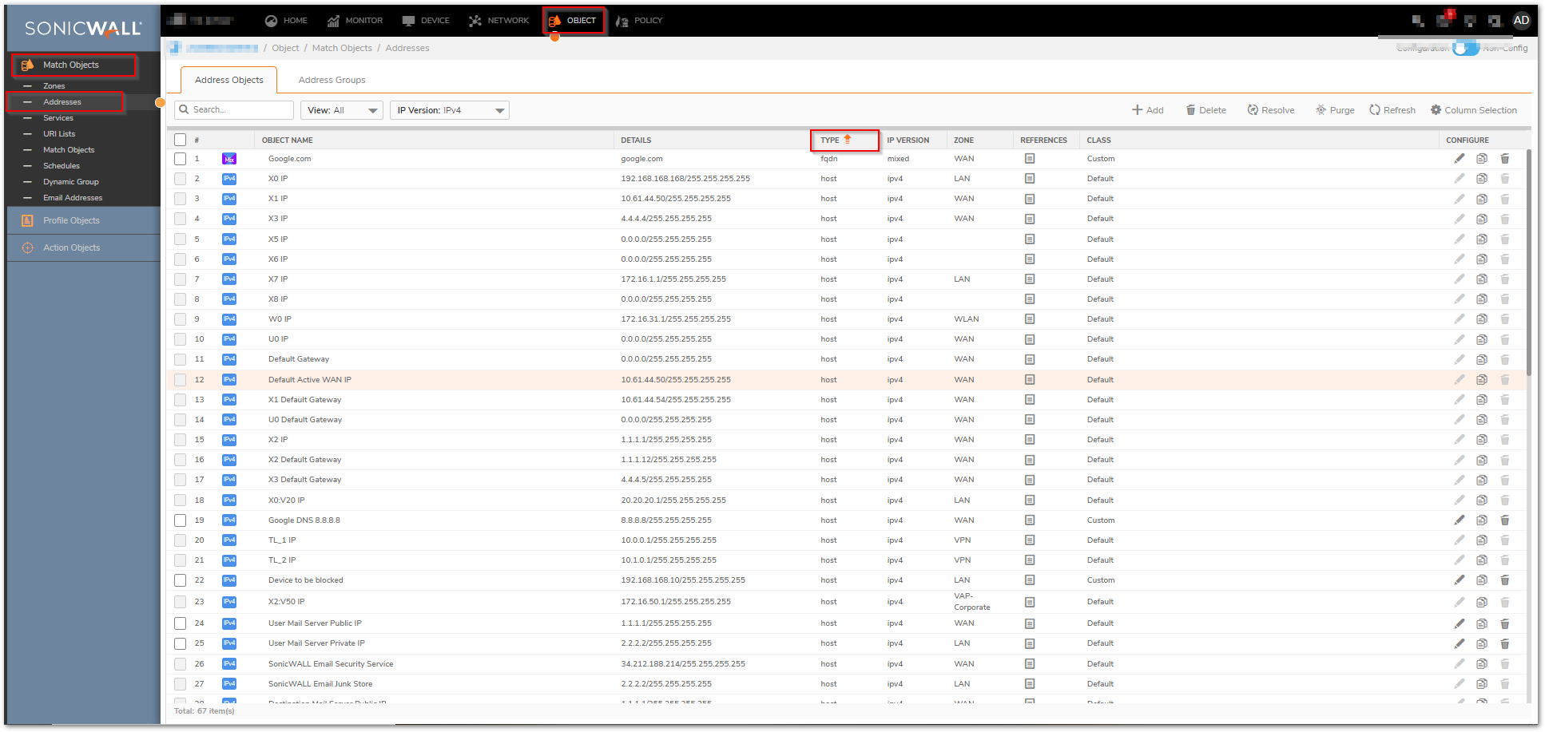Toggle Configuration/Non-Config switch
The width and height of the screenshot is (1545, 732).
click(x=1464, y=48)
